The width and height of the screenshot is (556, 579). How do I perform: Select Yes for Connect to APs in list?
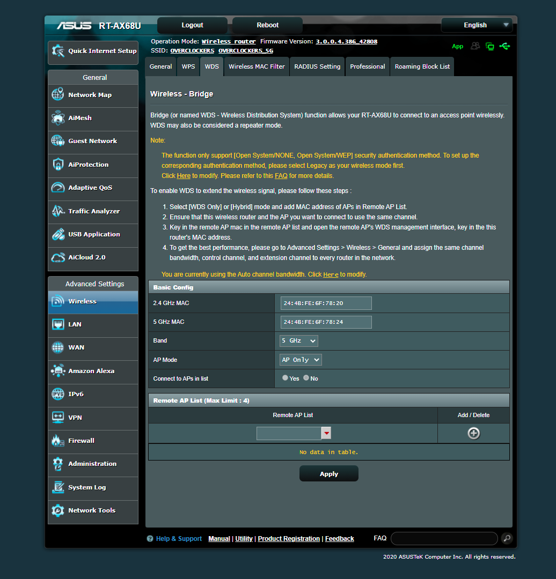click(x=285, y=377)
